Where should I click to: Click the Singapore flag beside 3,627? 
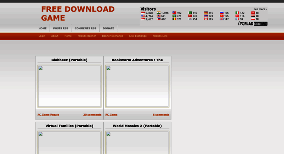[x=143, y=19]
